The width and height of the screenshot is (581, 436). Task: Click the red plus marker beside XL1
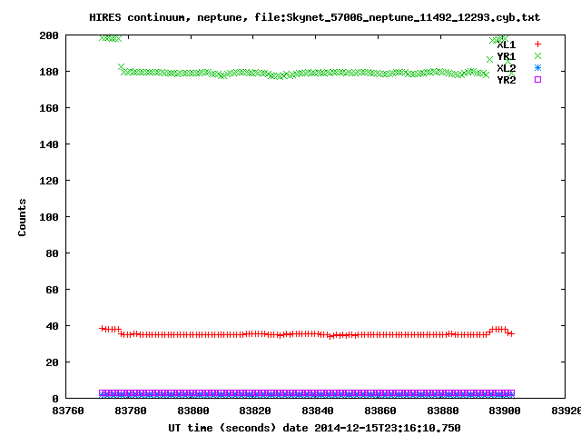point(537,45)
